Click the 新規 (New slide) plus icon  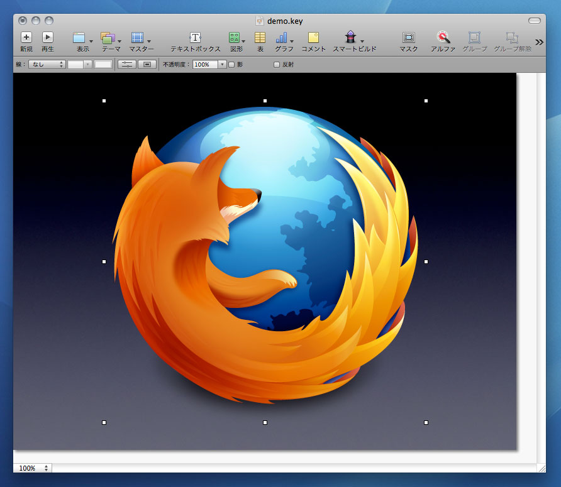[x=26, y=38]
